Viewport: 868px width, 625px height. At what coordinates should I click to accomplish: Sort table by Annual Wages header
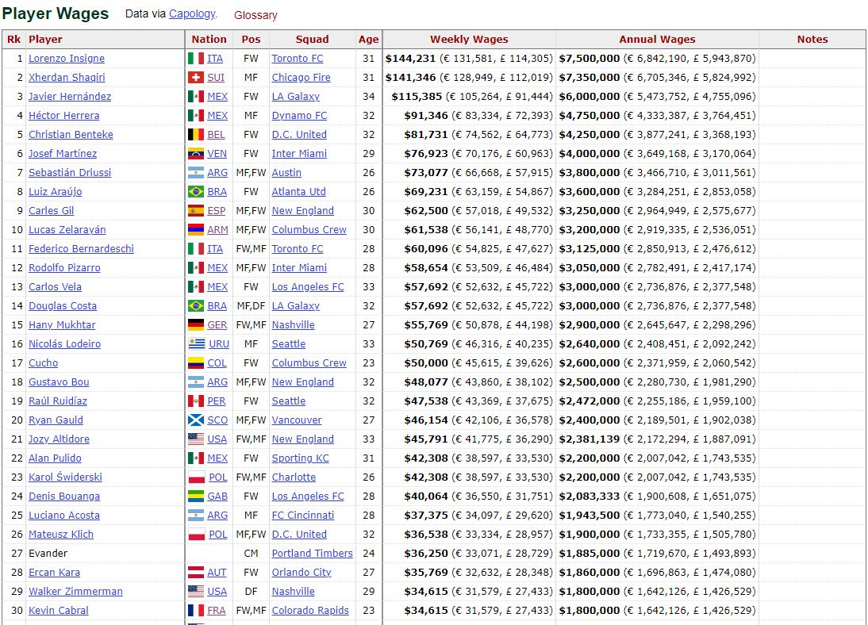657,39
